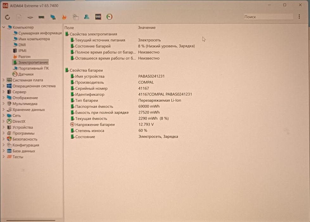This screenshot has height=222, width=310.
Task: Click in the Поиск search field
Action: (268, 17)
